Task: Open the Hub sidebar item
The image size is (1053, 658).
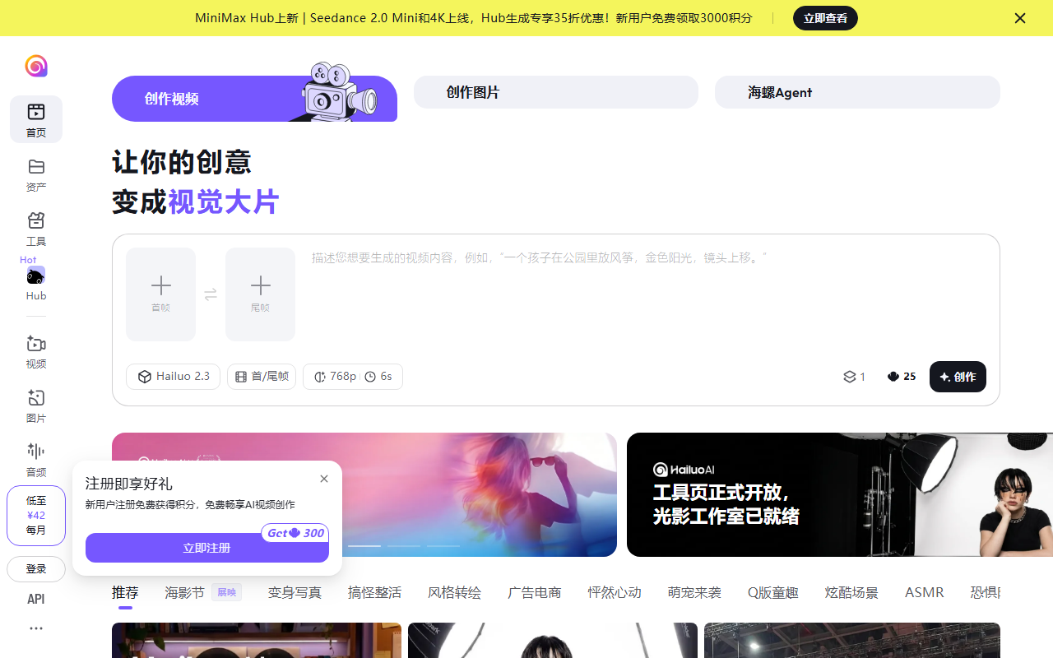Action: click(36, 283)
